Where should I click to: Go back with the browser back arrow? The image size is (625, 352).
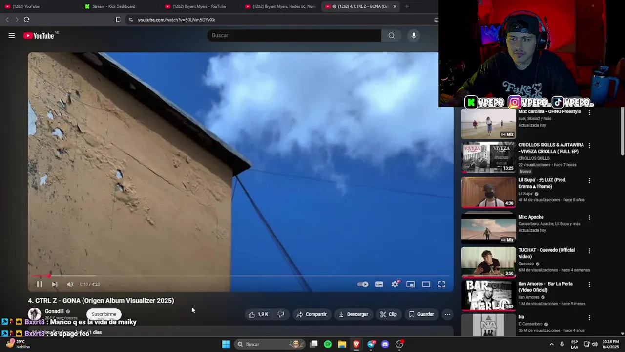coord(7,20)
